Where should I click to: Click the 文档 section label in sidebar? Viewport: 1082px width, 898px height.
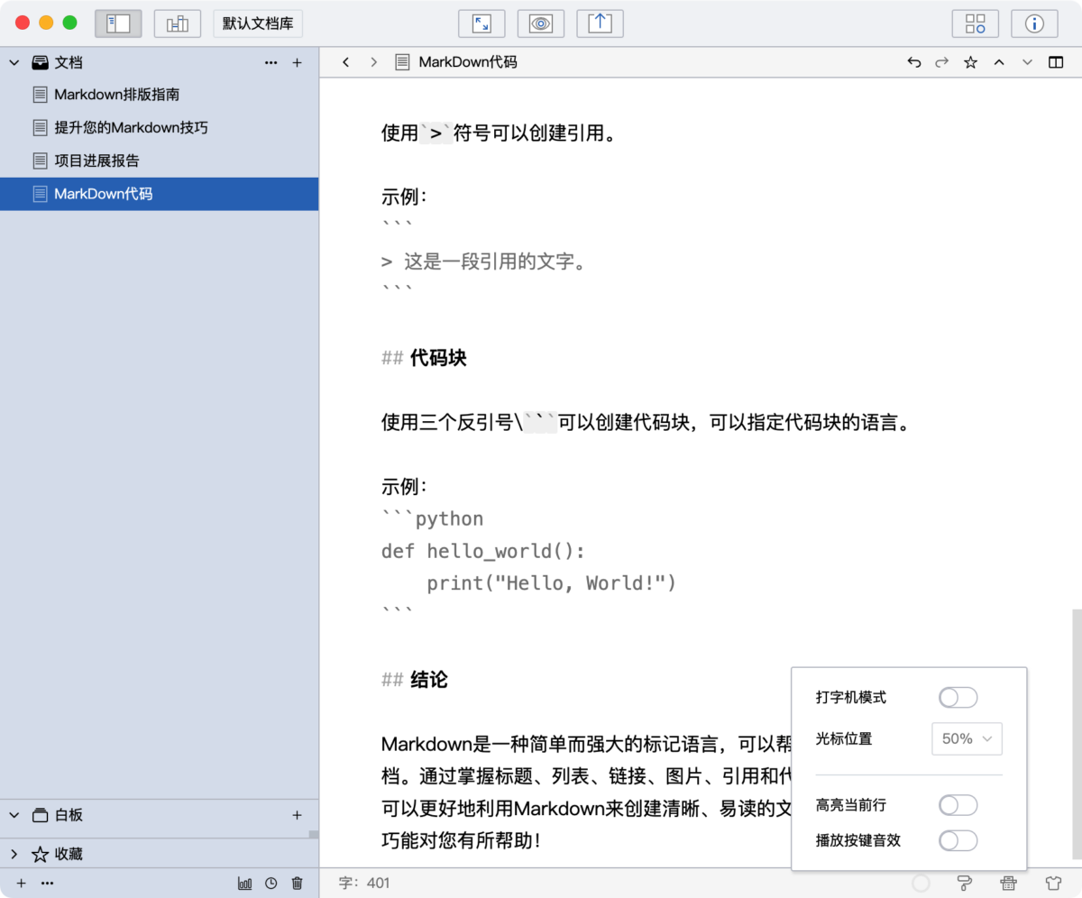[69, 63]
